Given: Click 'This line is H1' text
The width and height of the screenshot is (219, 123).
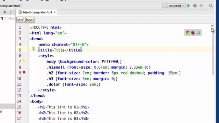Looking at the screenshot, I should pyautogui.click(x=62, y=107).
